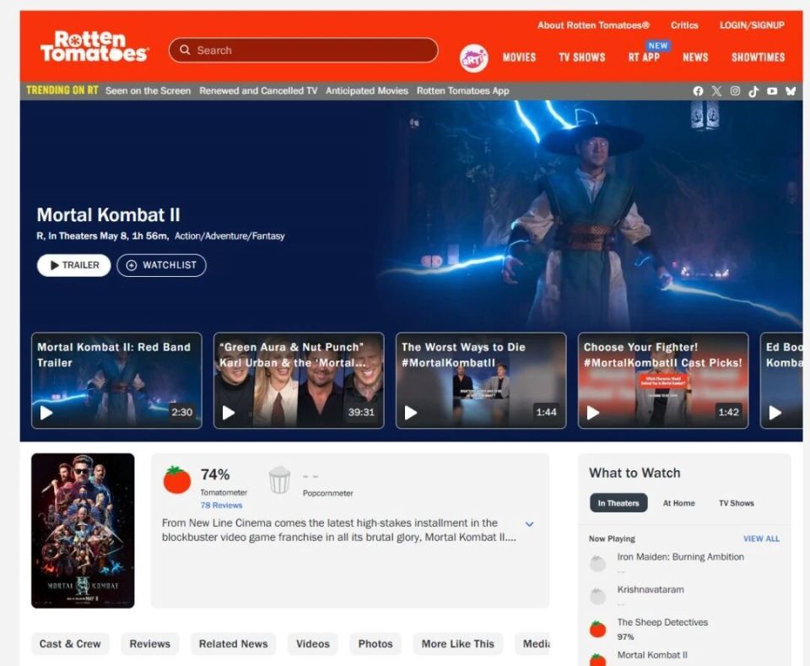Click grey tomato beside Iron Maiden: Burning Ambition

597,563
